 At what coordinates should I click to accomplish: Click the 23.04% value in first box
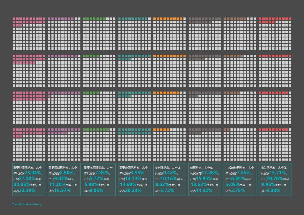tap(33, 173)
